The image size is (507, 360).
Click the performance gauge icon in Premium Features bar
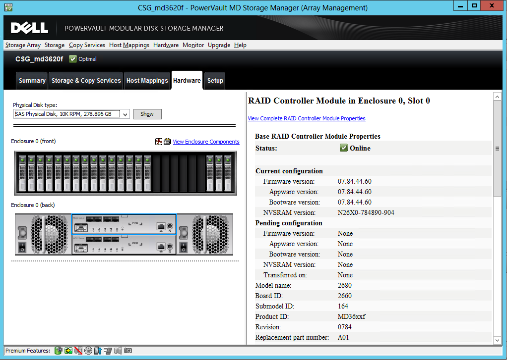88,351
